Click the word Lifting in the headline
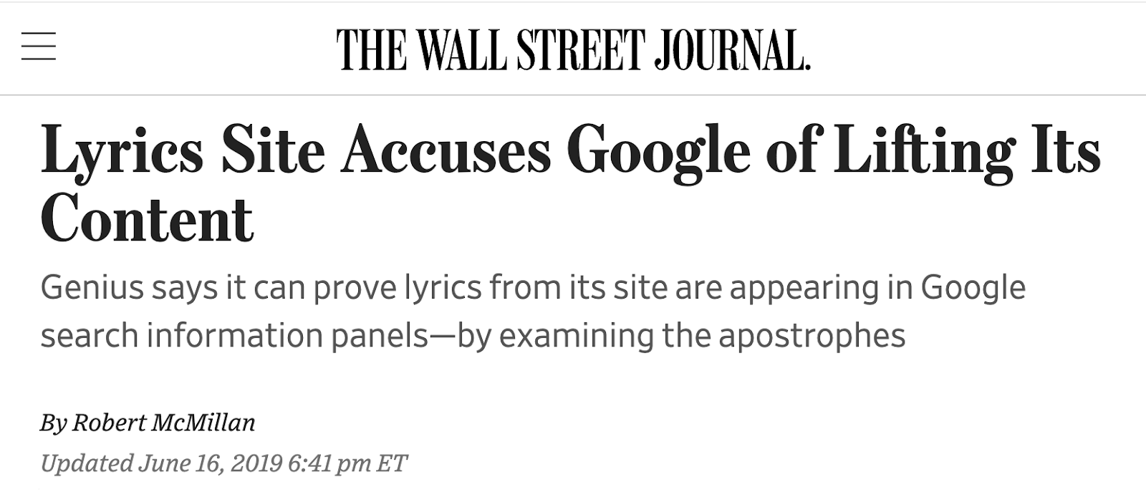Viewport: 1146px width, 497px height. [924, 153]
